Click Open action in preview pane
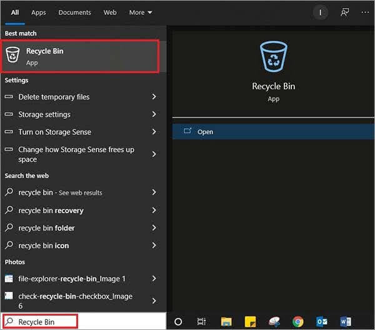This screenshot has height=330, width=375. [273, 131]
